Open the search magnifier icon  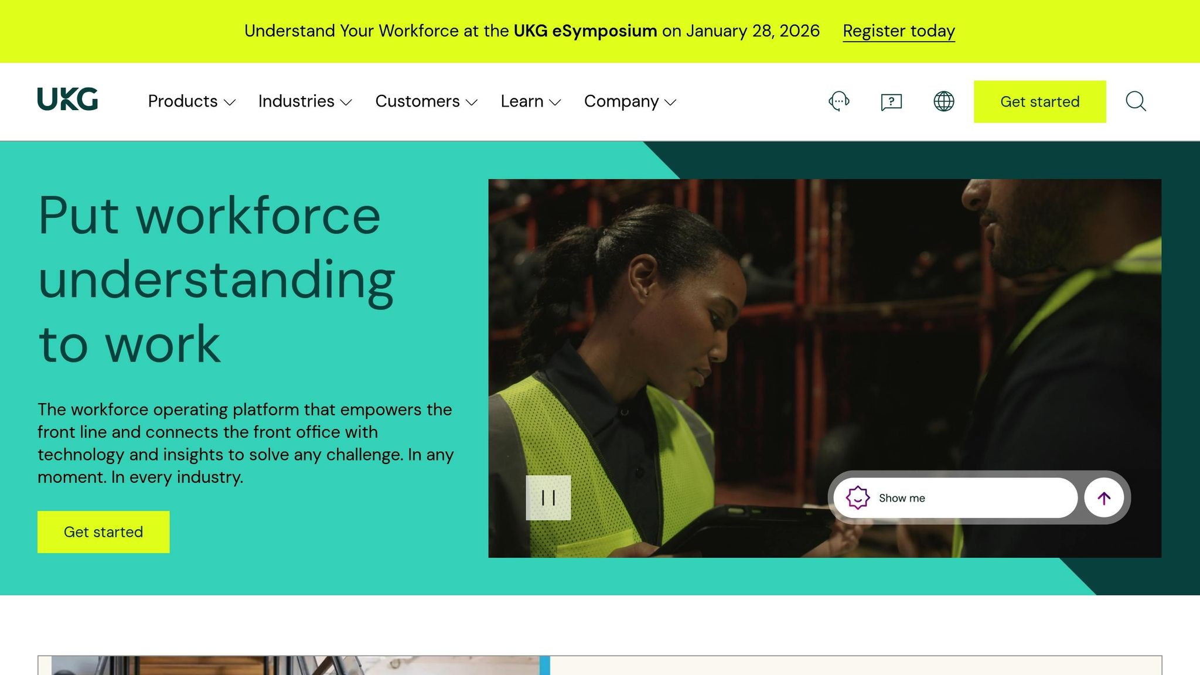point(1136,101)
